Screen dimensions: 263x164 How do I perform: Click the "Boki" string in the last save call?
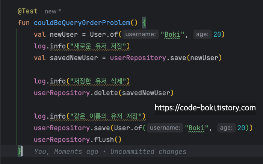pyautogui.click(x=196, y=128)
